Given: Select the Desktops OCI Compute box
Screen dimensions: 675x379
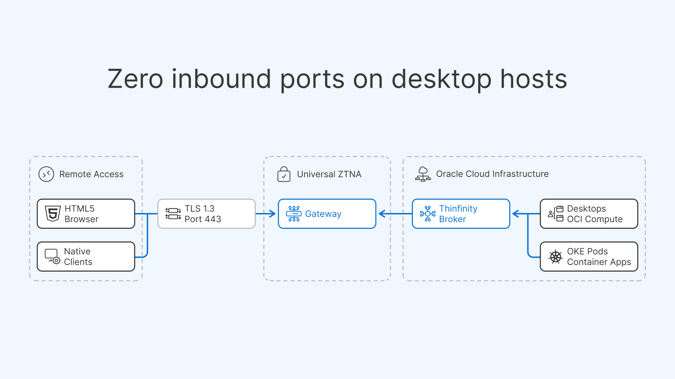Looking at the screenshot, I should [589, 214].
